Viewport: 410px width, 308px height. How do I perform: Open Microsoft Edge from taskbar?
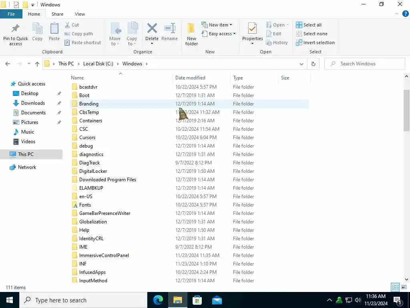click(x=158, y=300)
